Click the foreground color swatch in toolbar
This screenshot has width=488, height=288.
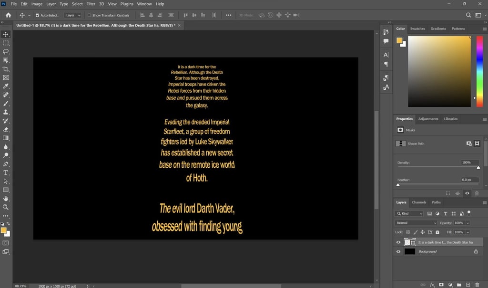click(x=4, y=230)
